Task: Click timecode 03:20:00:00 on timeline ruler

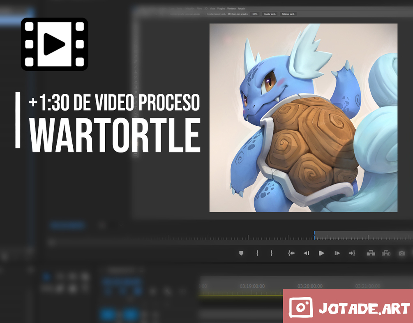Action: (310, 286)
